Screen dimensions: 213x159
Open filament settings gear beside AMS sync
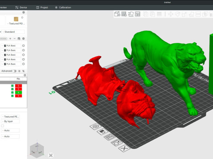coord(24,38)
